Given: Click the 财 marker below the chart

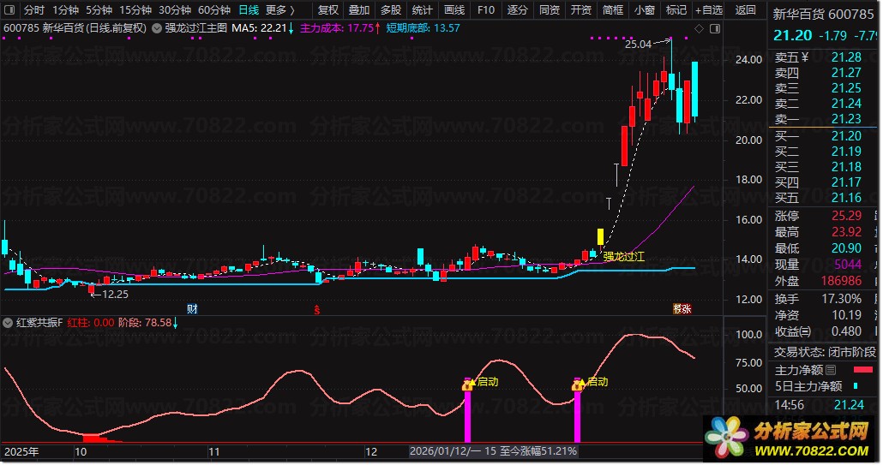Looking at the screenshot, I should [192, 308].
